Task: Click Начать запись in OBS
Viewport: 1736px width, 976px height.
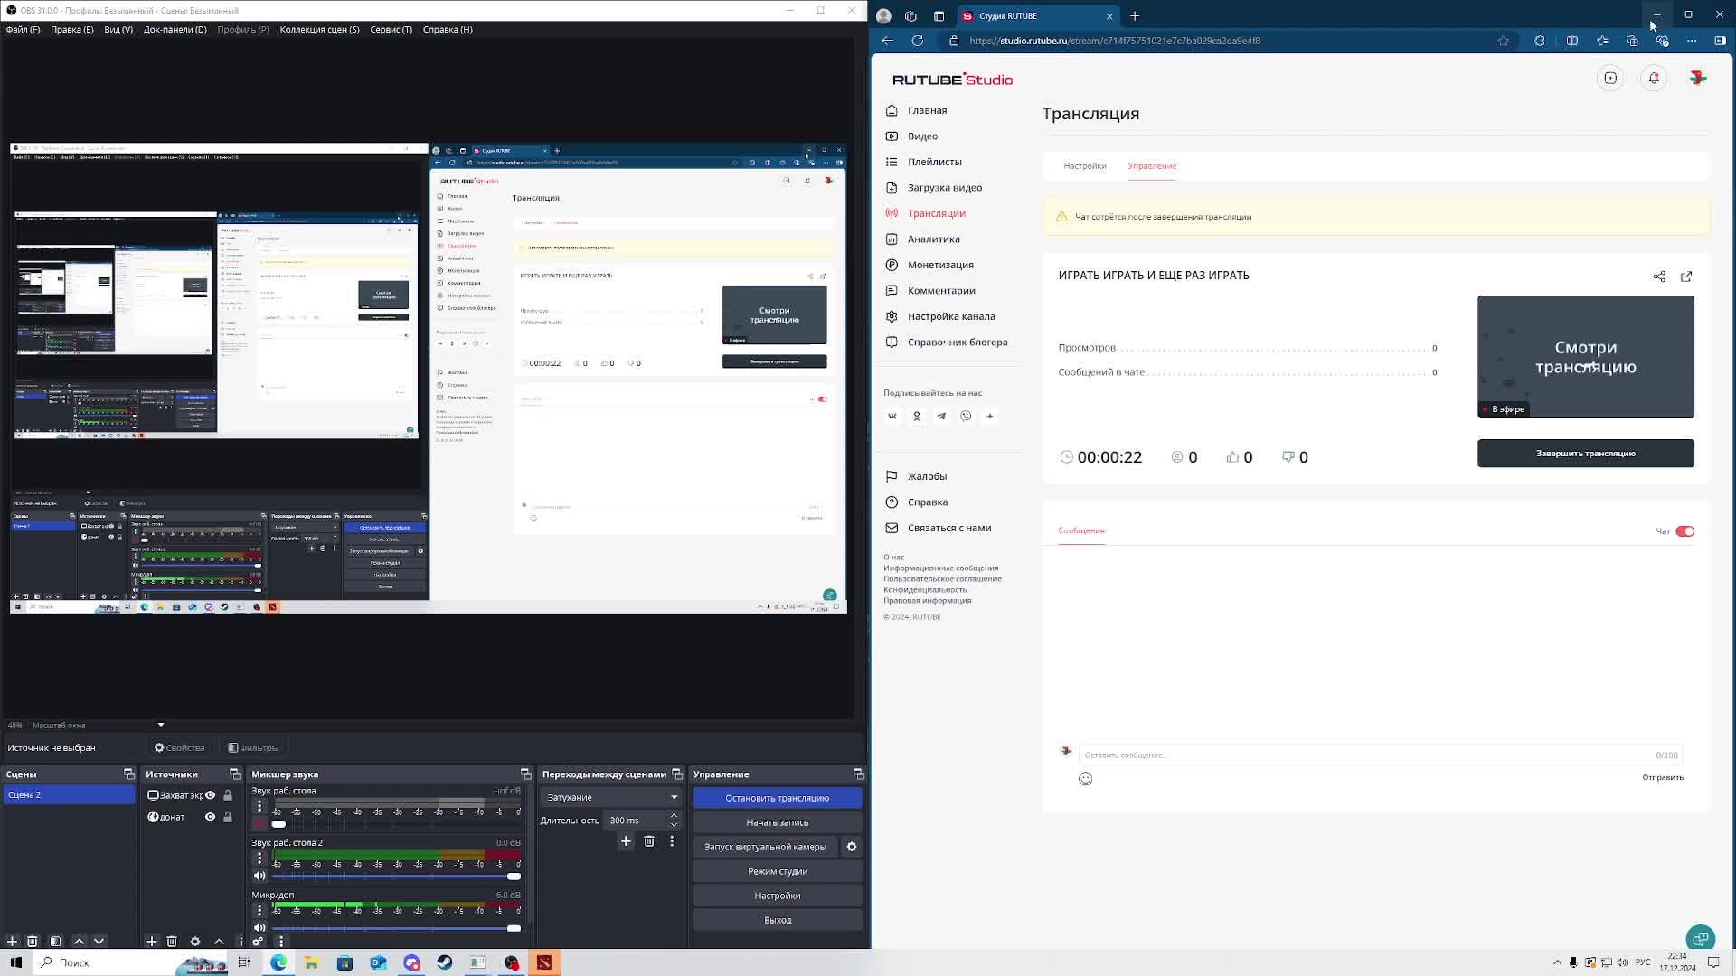Action: point(777,822)
